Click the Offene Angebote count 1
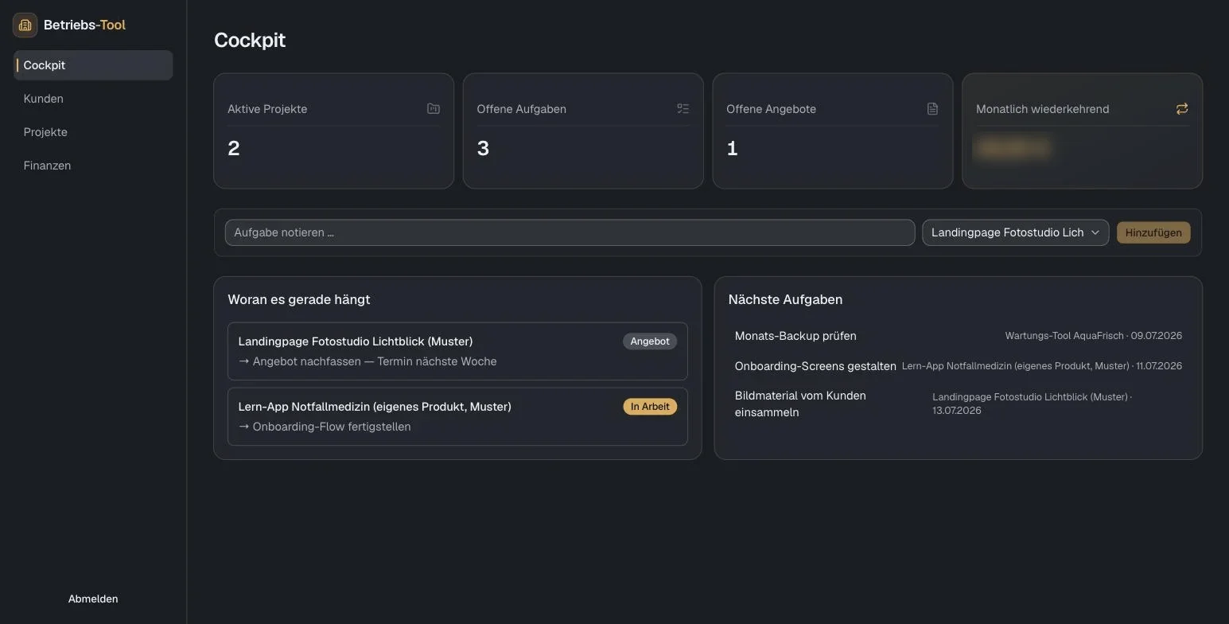Viewport: 1229px width, 624px height. coord(733,148)
